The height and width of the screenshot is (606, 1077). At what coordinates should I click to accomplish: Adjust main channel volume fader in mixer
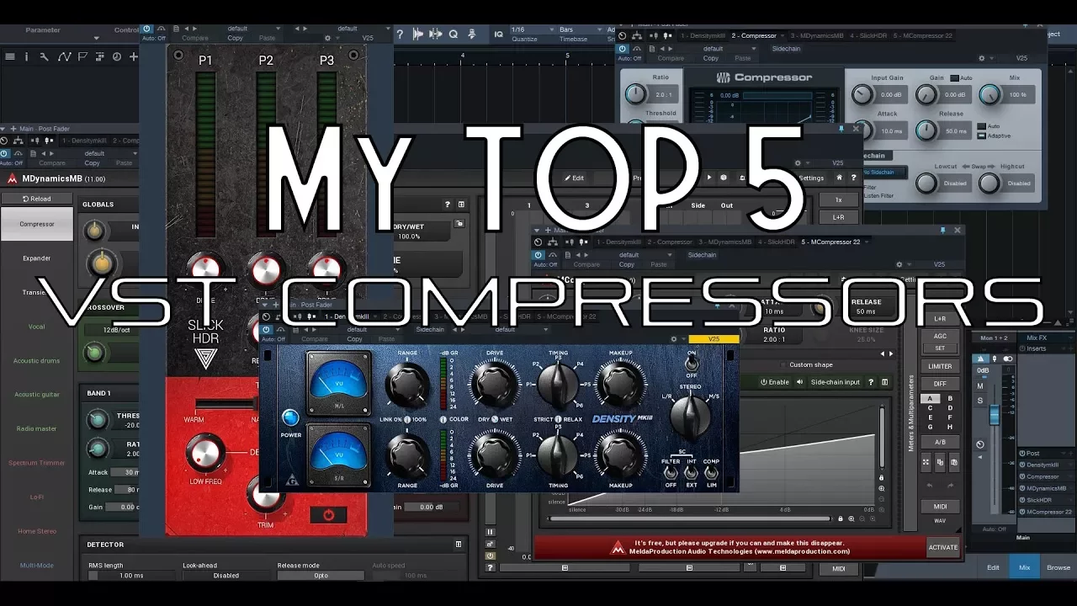pos(994,414)
